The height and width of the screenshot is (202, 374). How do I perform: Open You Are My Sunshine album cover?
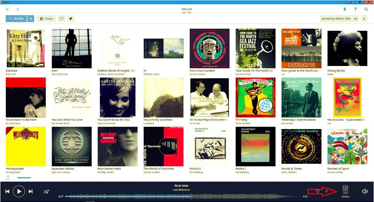[x=163, y=97]
